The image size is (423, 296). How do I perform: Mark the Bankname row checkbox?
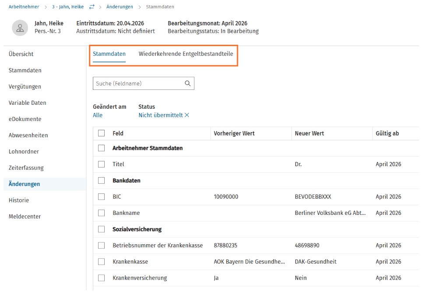coord(102,213)
